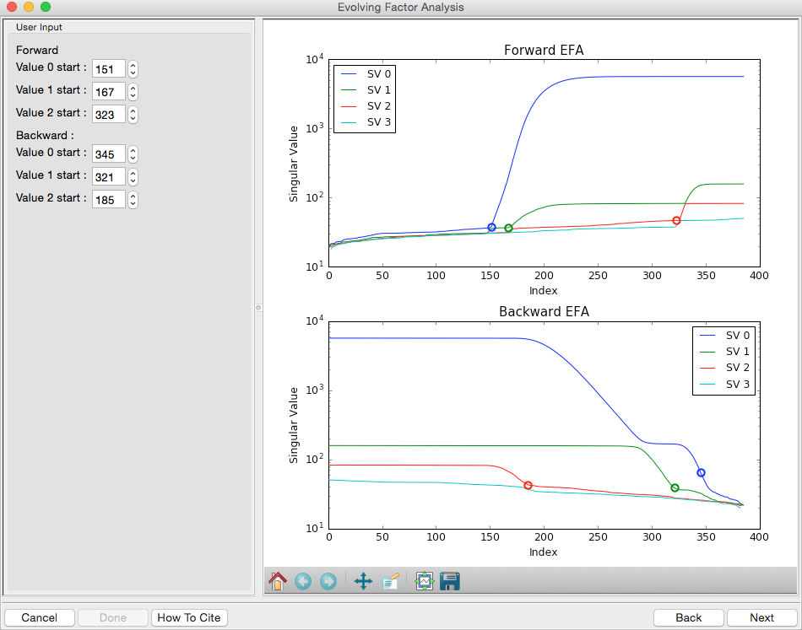Screen dimensions: 802x630
Task: Adjust Forward Value 0 start stepper
Action: [x=133, y=69]
